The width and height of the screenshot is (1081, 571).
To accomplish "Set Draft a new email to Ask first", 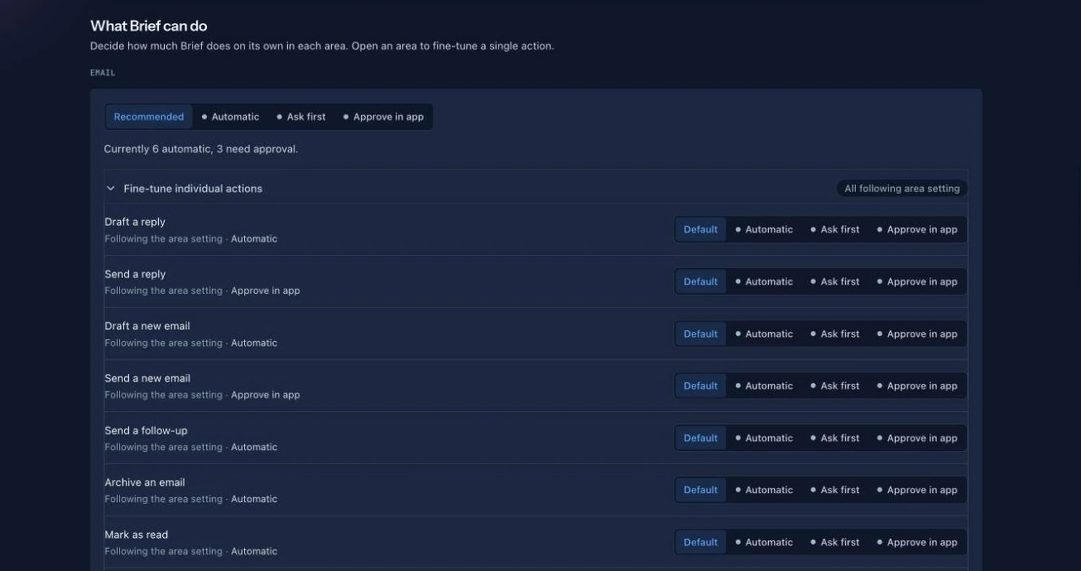I will pos(835,334).
